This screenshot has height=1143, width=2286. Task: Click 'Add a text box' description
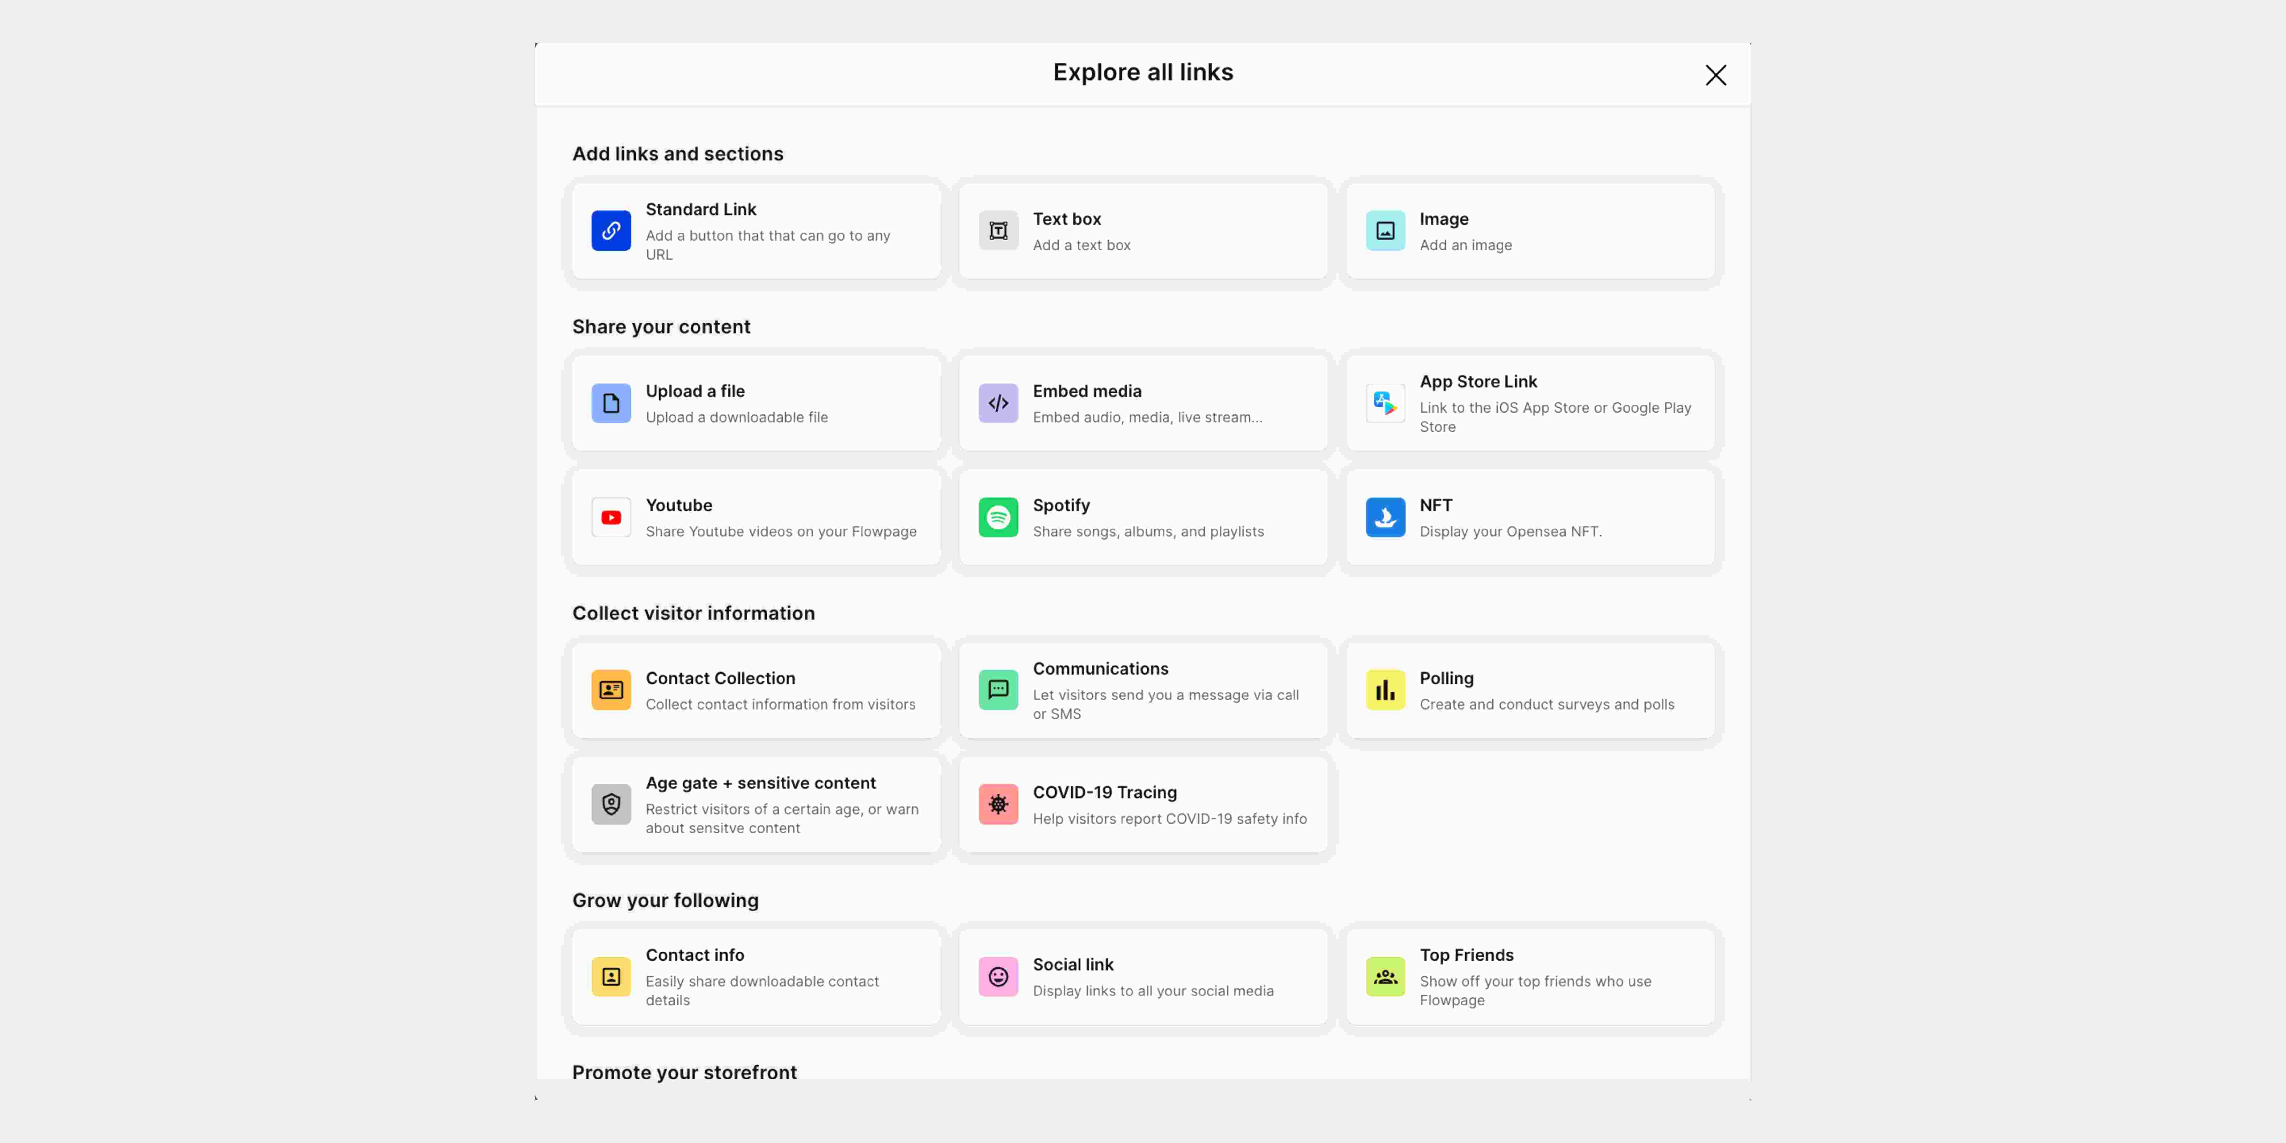point(1082,245)
